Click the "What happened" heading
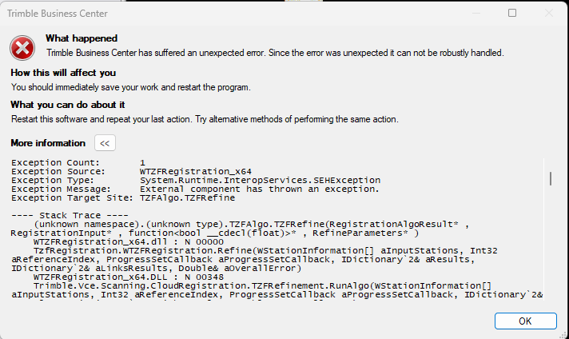Viewport: 569px width, 339px height. 82,38
